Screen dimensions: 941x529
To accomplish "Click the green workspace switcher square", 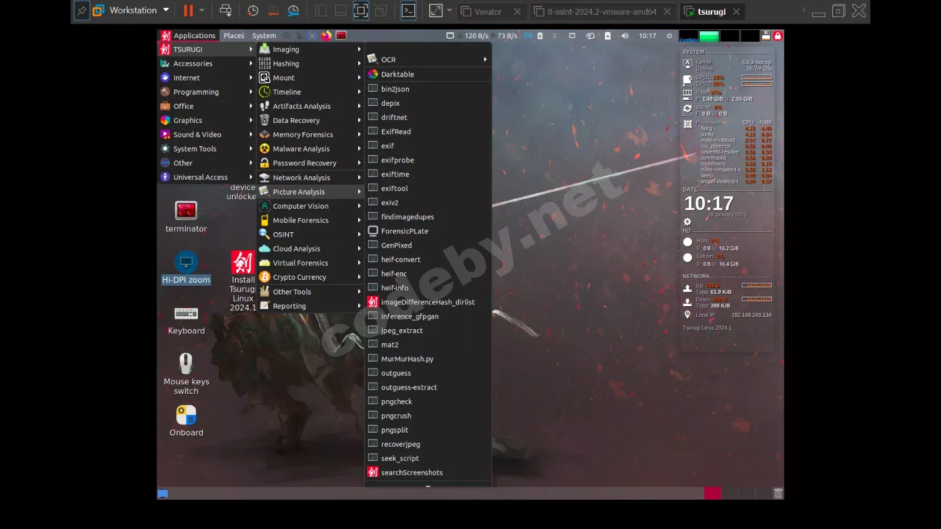I will click(709, 36).
